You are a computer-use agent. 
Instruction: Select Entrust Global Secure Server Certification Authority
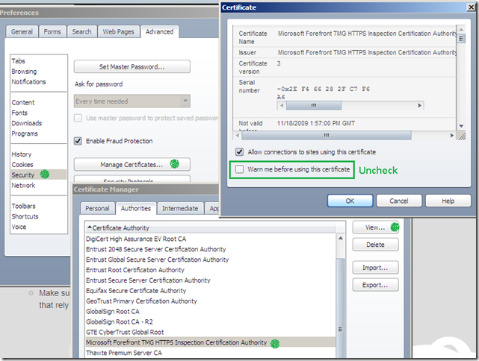[x=210, y=260]
